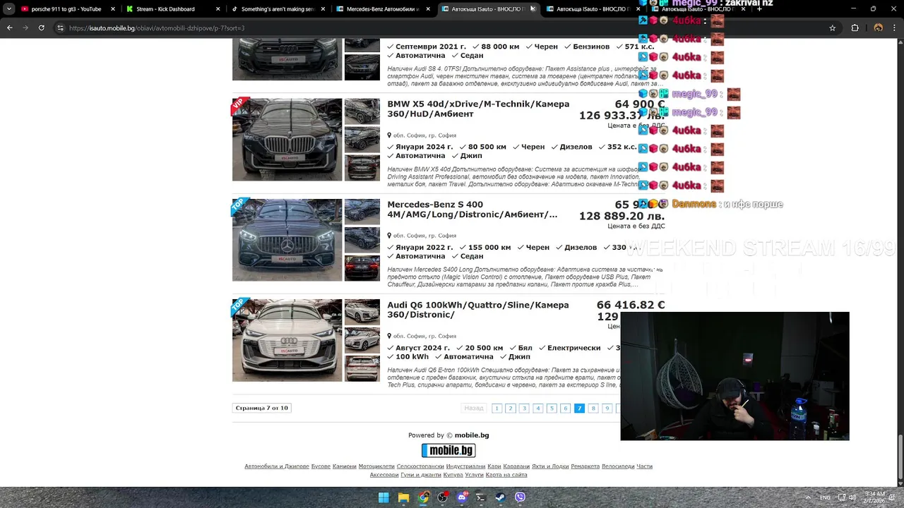Bookmark this page with star icon
904x508 pixels.
pos(833,28)
